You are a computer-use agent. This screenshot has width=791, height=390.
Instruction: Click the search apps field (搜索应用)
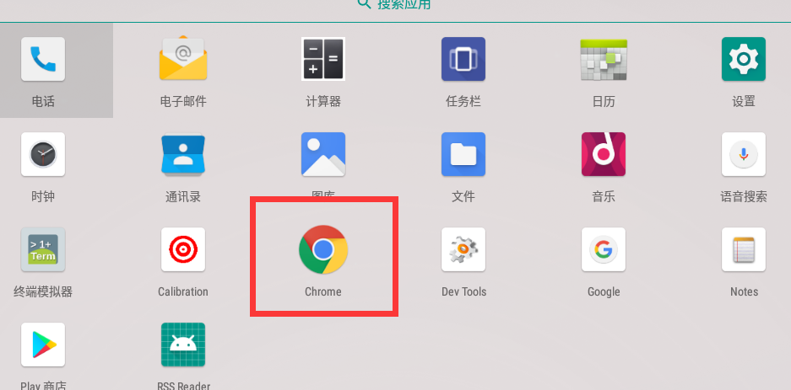[395, 4]
